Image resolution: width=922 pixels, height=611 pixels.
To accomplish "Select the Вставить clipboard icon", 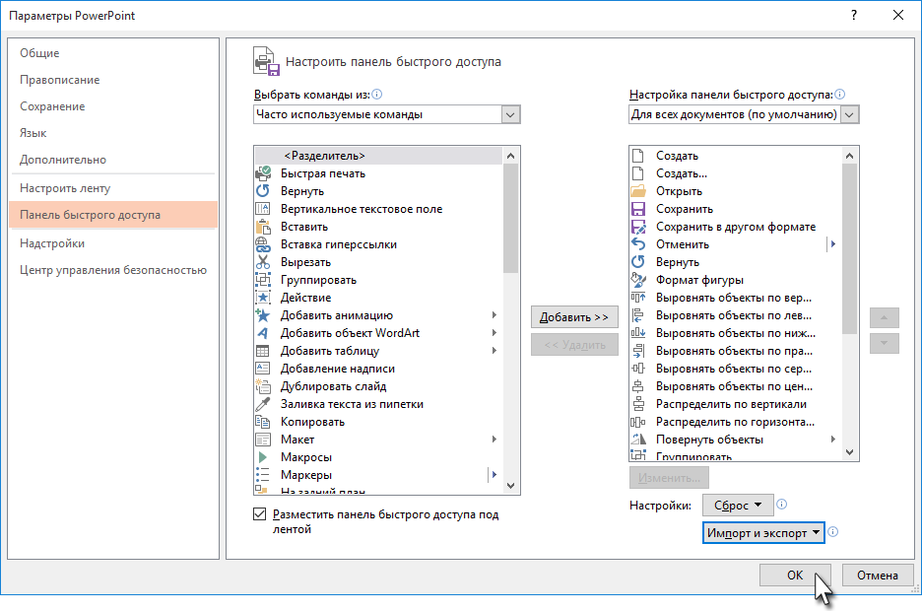I will (263, 227).
